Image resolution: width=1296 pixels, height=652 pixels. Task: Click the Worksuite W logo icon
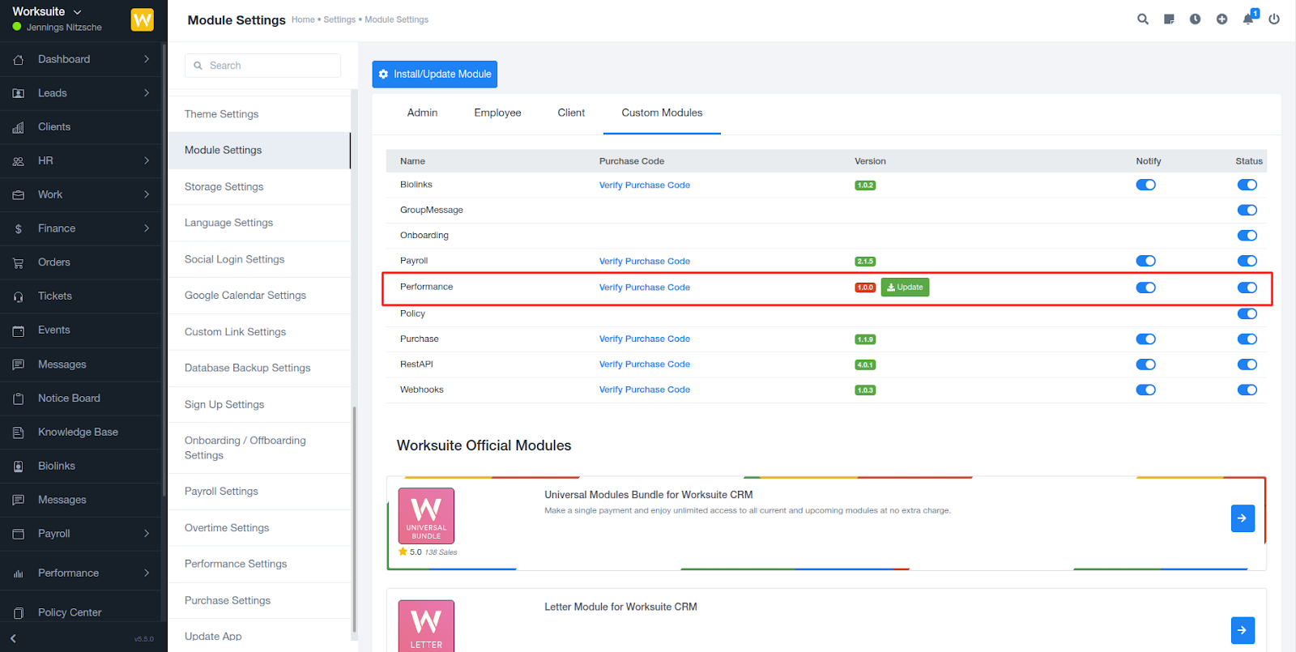tap(143, 19)
